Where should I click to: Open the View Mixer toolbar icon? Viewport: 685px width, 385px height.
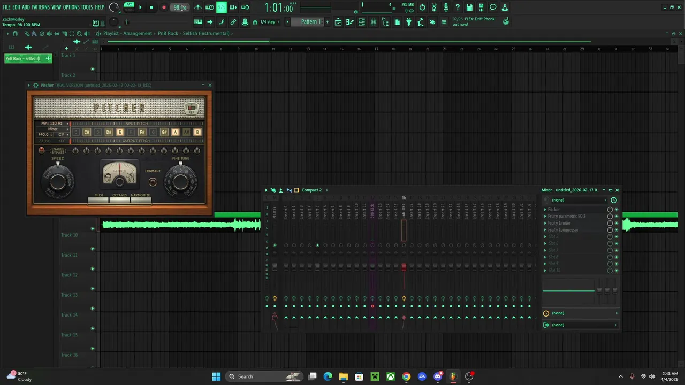(x=374, y=22)
